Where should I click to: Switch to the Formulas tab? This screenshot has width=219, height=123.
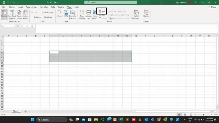(x=44, y=7)
